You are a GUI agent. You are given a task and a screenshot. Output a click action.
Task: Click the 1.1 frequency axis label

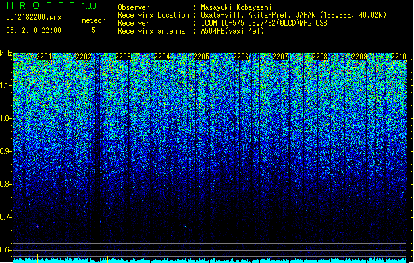6,85
